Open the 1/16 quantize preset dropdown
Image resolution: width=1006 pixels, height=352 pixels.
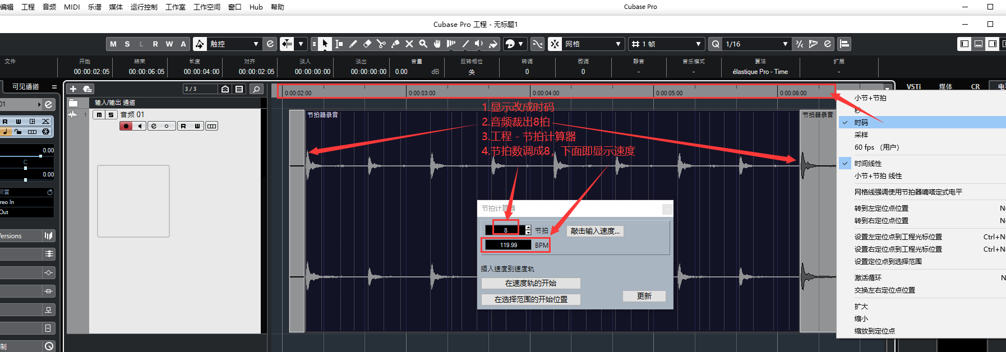click(x=756, y=44)
